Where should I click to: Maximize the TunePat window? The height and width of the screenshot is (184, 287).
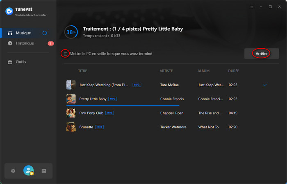click(x=270, y=7)
